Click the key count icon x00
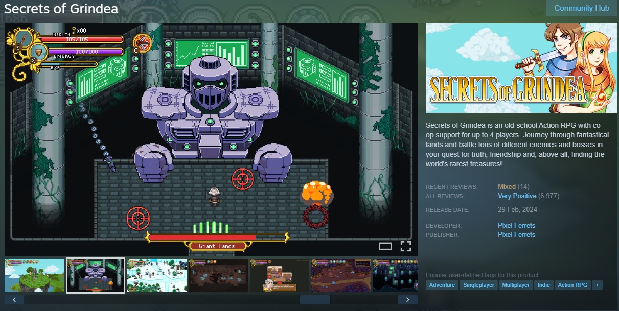Viewport: 619px width, 311px height. click(79, 30)
